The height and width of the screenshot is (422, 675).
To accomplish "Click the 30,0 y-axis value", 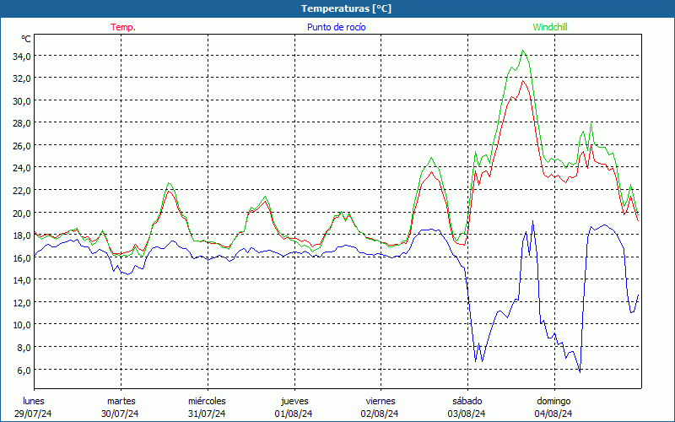I will tap(21, 100).
